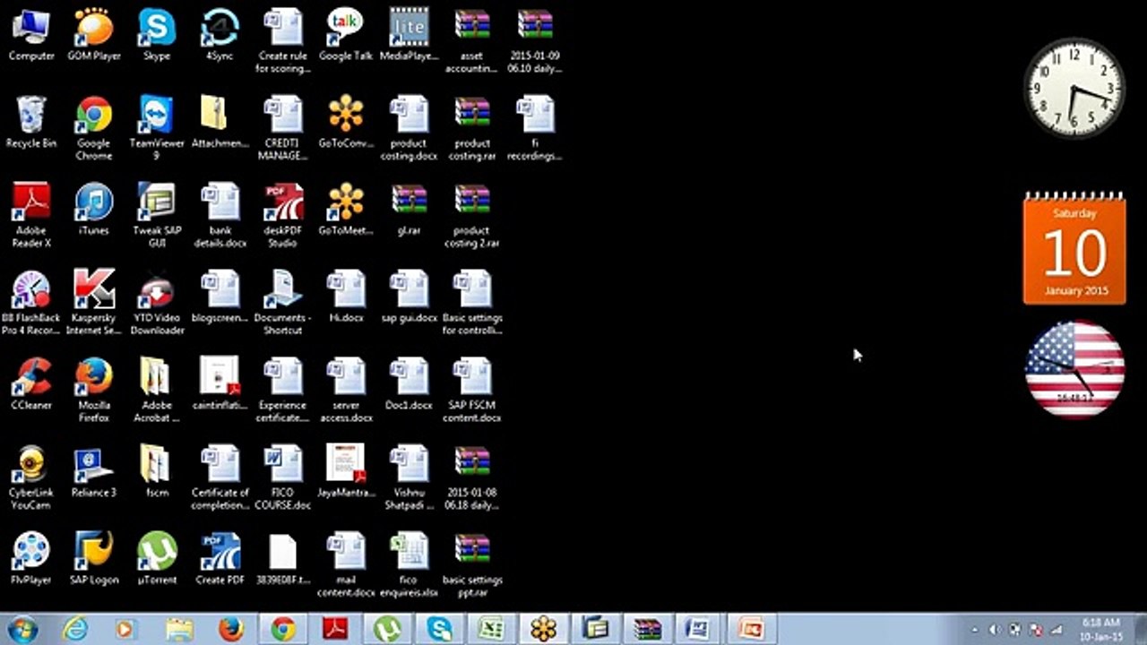The width and height of the screenshot is (1147, 645).
Task: Launch GOM Player from the desktop
Action: [x=94, y=36]
